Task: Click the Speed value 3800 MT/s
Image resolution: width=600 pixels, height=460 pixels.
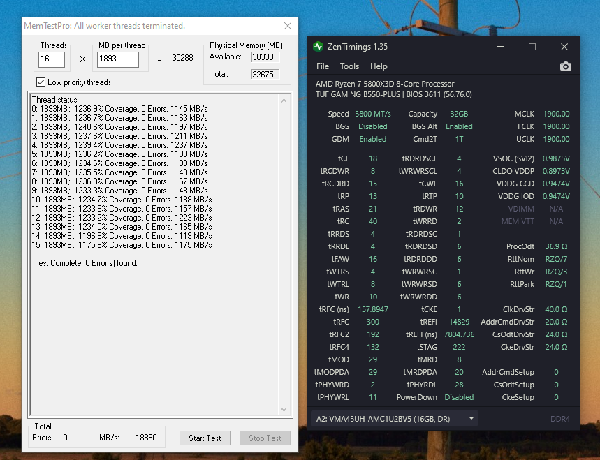Action: [x=373, y=114]
